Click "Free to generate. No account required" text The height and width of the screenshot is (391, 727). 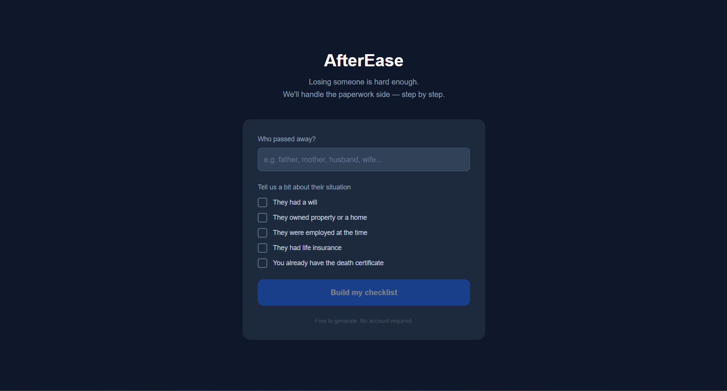pos(363,321)
